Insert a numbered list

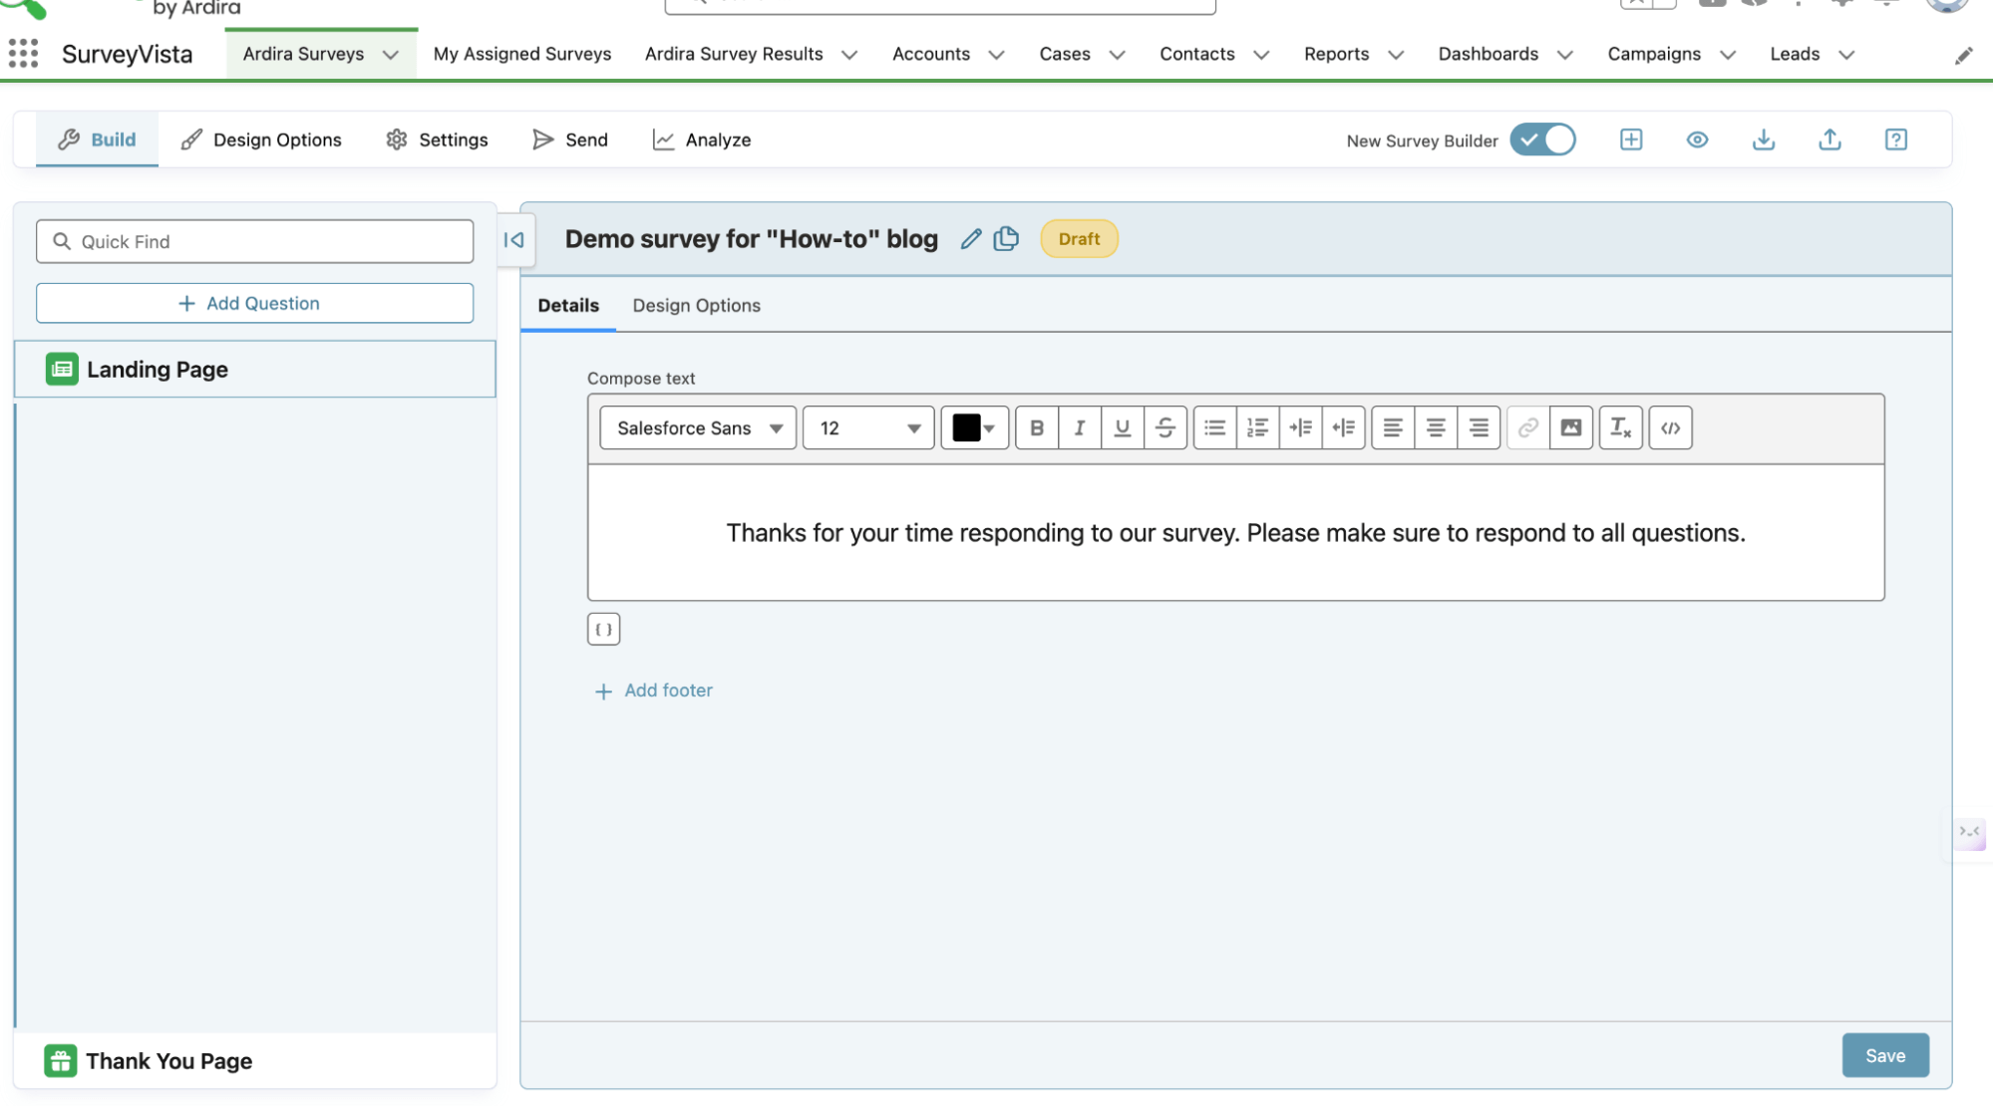click(1258, 427)
